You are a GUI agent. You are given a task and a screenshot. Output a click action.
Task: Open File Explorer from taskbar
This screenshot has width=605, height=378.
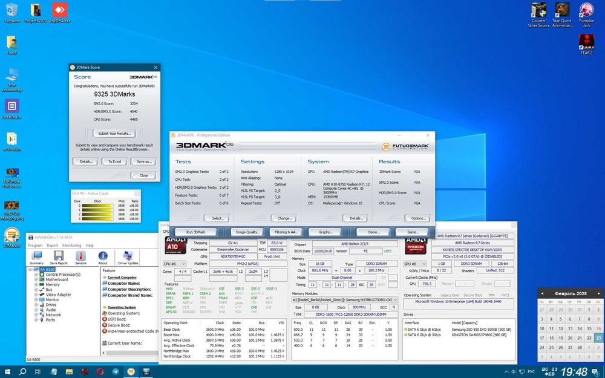(69, 371)
